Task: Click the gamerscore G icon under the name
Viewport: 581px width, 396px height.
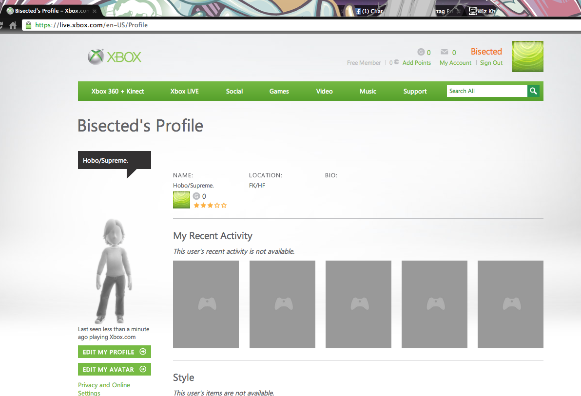Action: [196, 196]
